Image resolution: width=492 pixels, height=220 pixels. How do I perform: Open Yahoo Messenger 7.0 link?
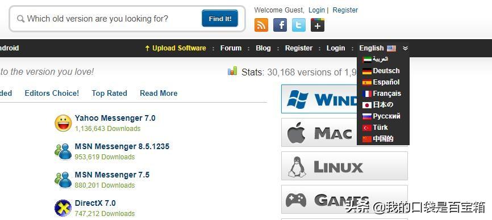click(x=115, y=118)
